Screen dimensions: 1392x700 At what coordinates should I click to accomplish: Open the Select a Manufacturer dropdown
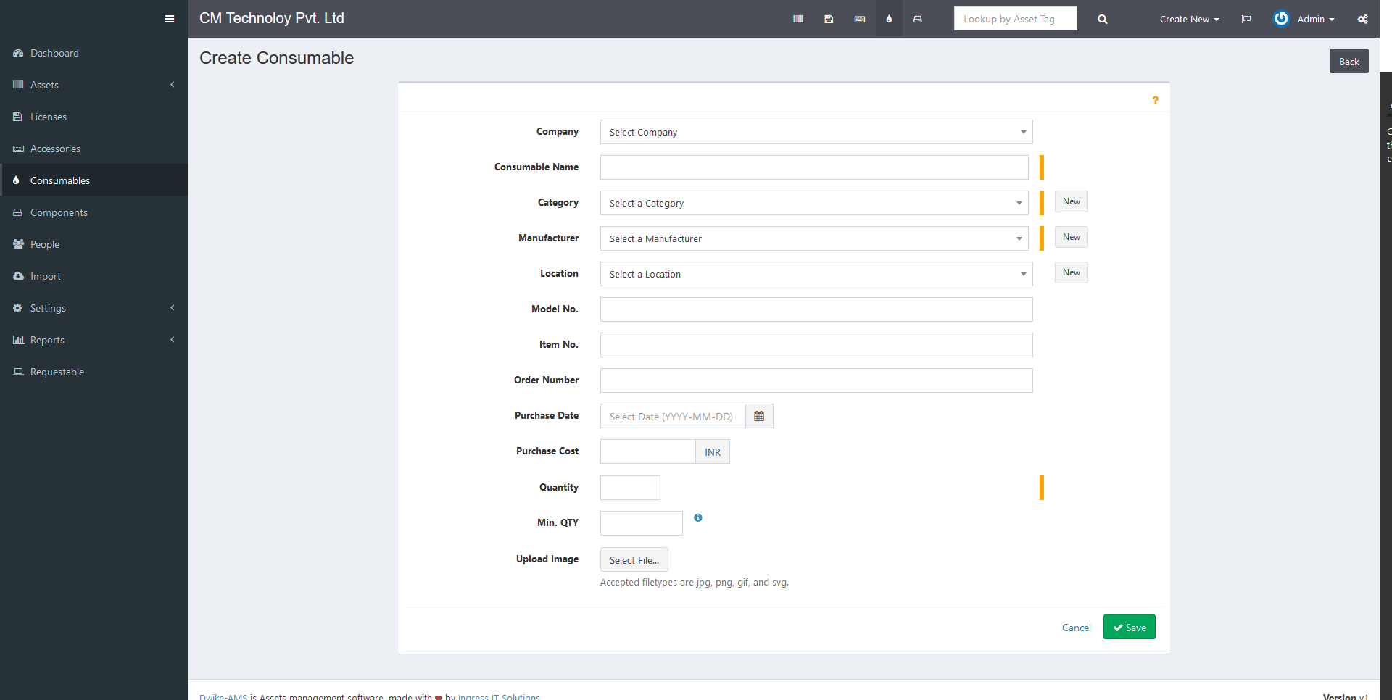click(813, 238)
